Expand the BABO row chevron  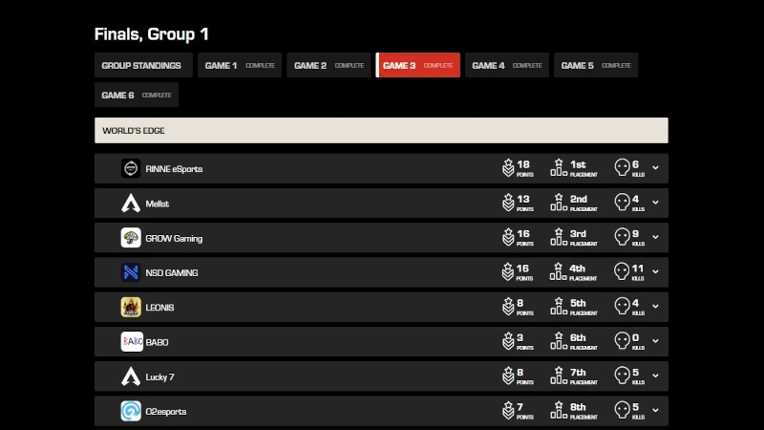(x=655, y=341)
